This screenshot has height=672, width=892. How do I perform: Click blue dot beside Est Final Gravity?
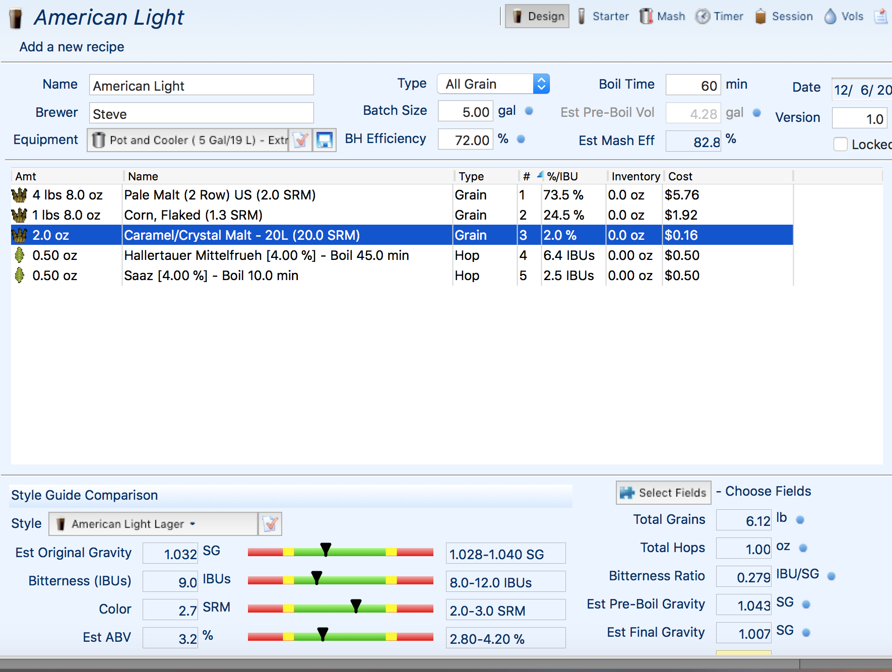pos(806,632)
